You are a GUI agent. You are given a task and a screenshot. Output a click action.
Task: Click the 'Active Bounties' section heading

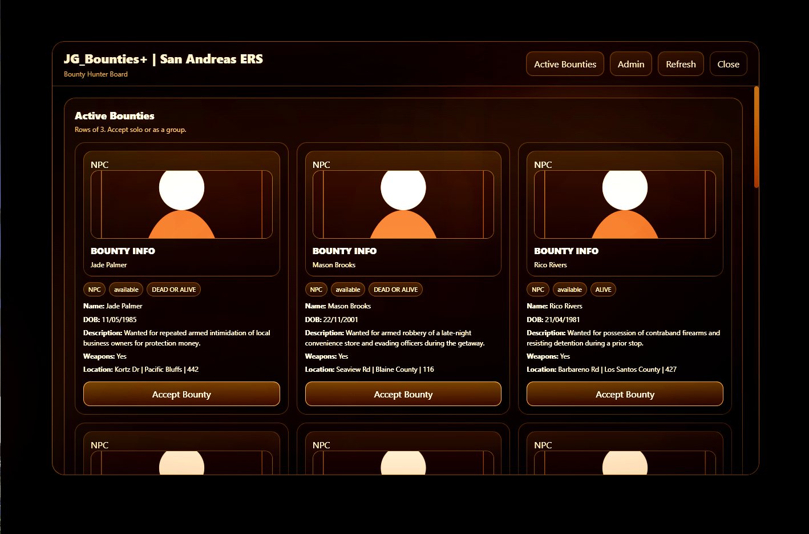(115, 116)
